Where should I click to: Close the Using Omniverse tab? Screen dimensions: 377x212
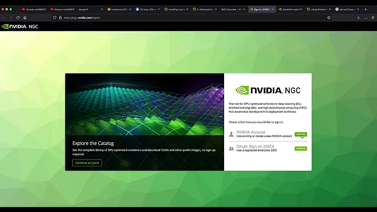(x=330, y=9)
